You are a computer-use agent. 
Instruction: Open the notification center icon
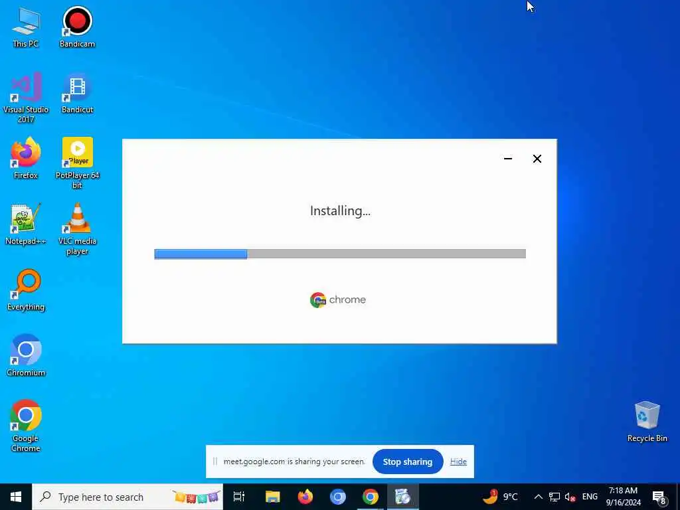(x=659, y=497)
